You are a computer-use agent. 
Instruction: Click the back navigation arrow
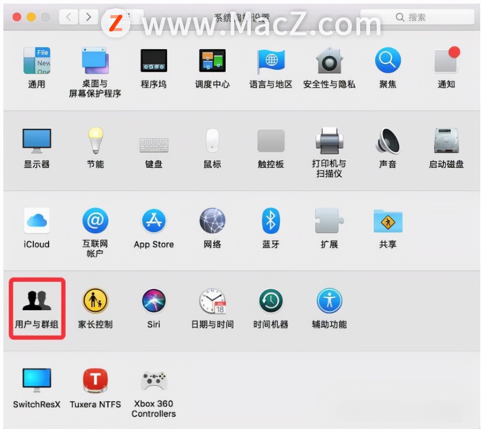[x=68, y=17]
